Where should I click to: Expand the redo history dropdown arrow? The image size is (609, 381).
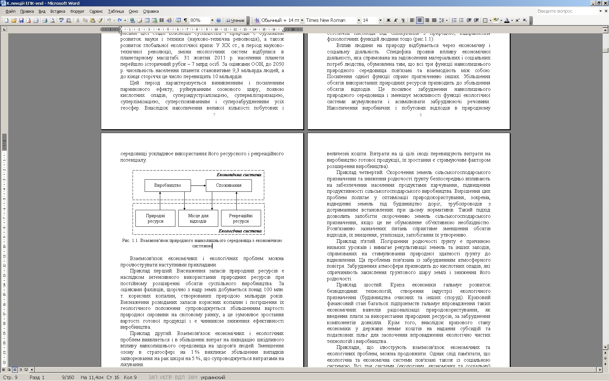point(125,20)
